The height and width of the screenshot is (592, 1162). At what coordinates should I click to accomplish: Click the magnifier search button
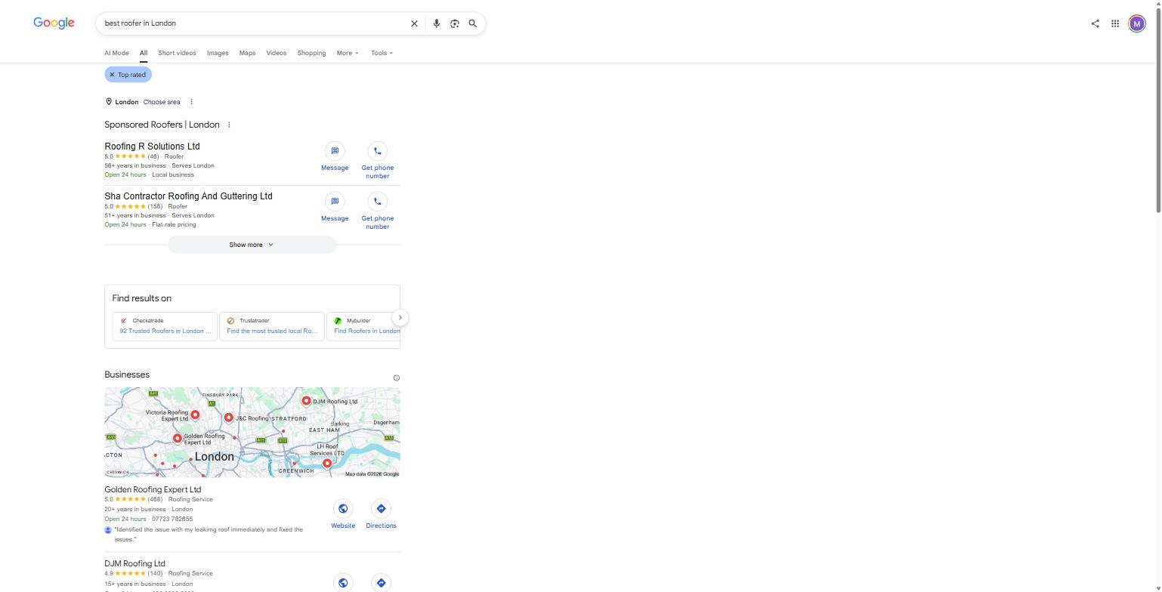coord(473,23)
